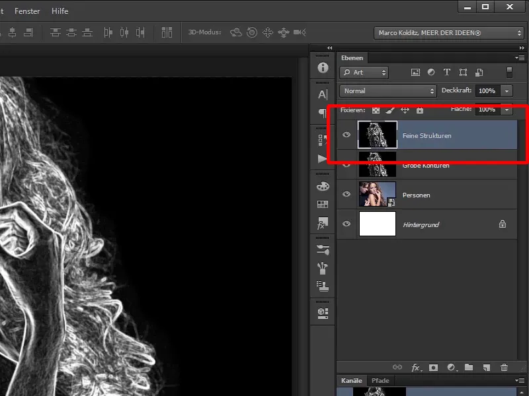This screenshot has height=396, width=529.
Task: Open the Deckkraft slider dropdown arrow
Action: (507, 91)
